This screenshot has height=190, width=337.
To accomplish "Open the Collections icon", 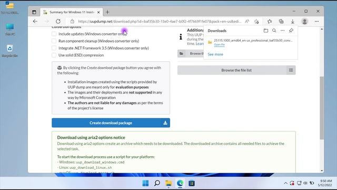I will [281, 21].
